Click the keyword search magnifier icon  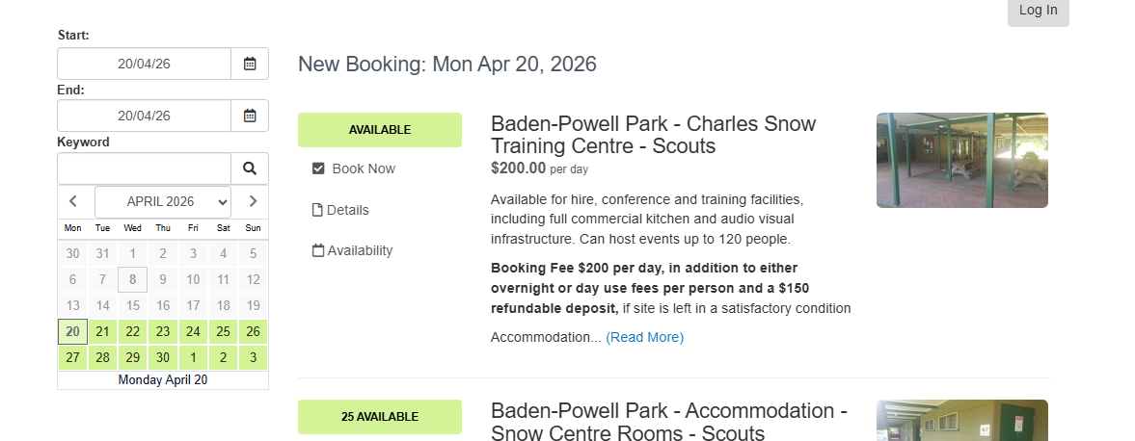coord(250,169)
